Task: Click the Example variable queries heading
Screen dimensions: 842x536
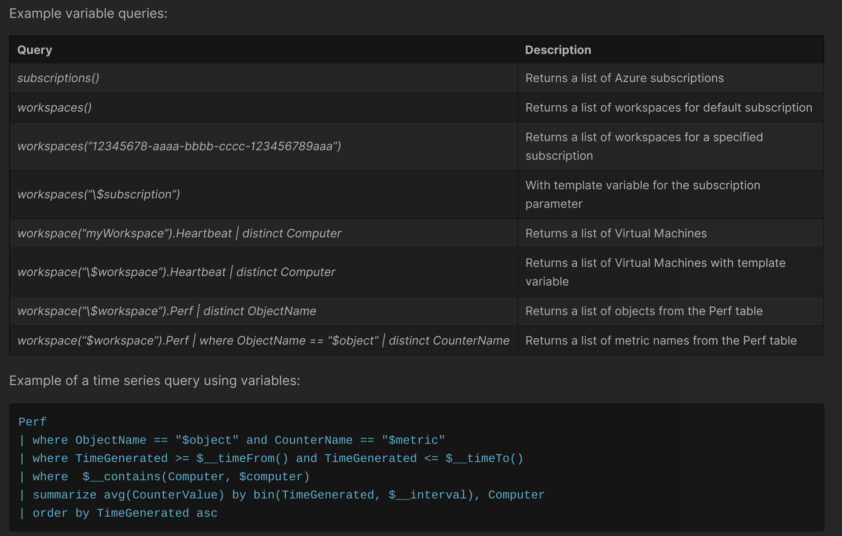Action: tap(88, 13)
